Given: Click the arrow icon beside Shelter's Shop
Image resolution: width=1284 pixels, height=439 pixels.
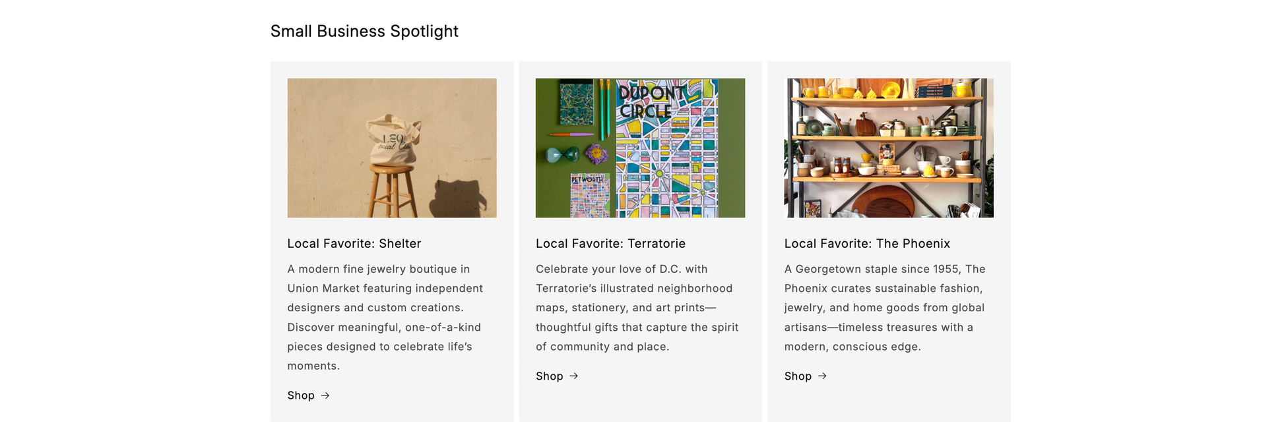Looking at the screenshot, I should (325, 395).
